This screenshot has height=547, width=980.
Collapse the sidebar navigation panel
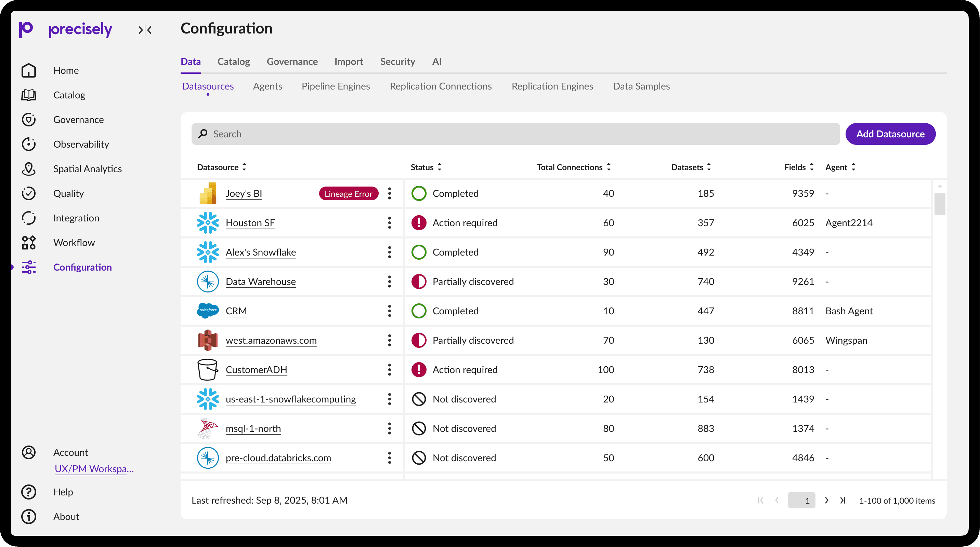pos(145,30)
